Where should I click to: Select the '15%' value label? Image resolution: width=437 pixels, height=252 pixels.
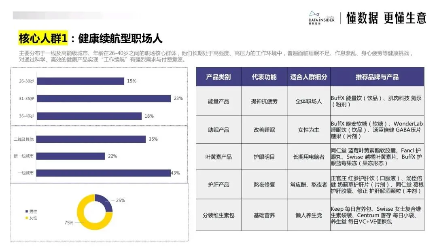(132, 81)
